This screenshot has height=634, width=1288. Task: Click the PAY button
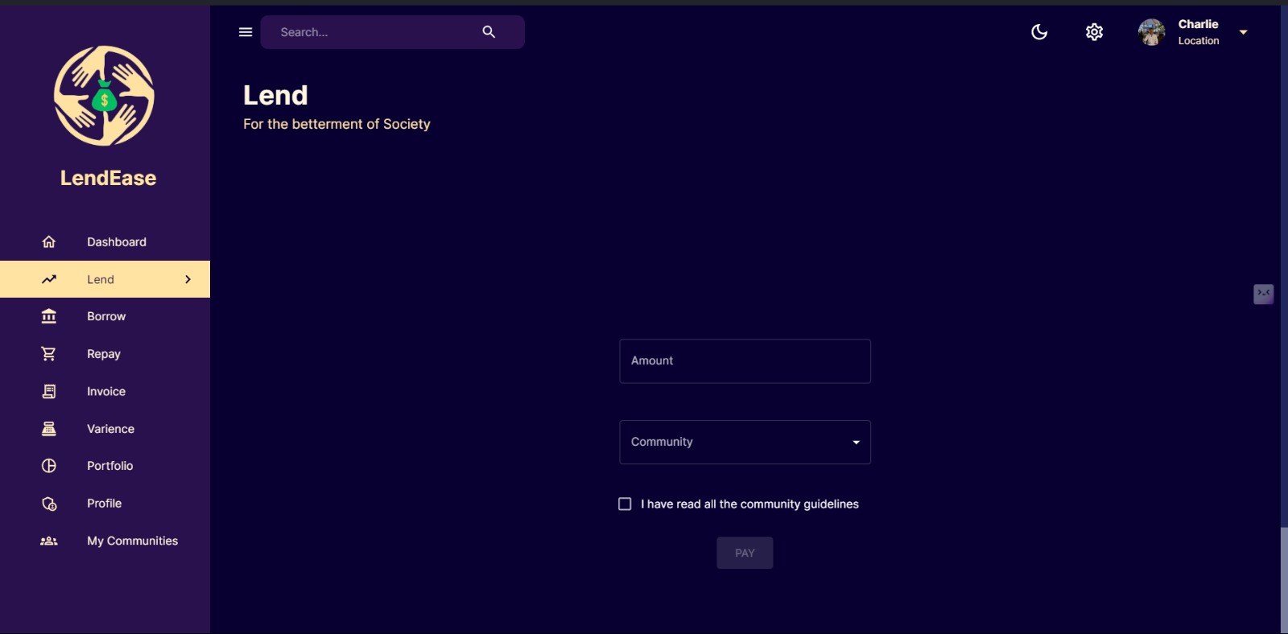[x=745, y=553]
